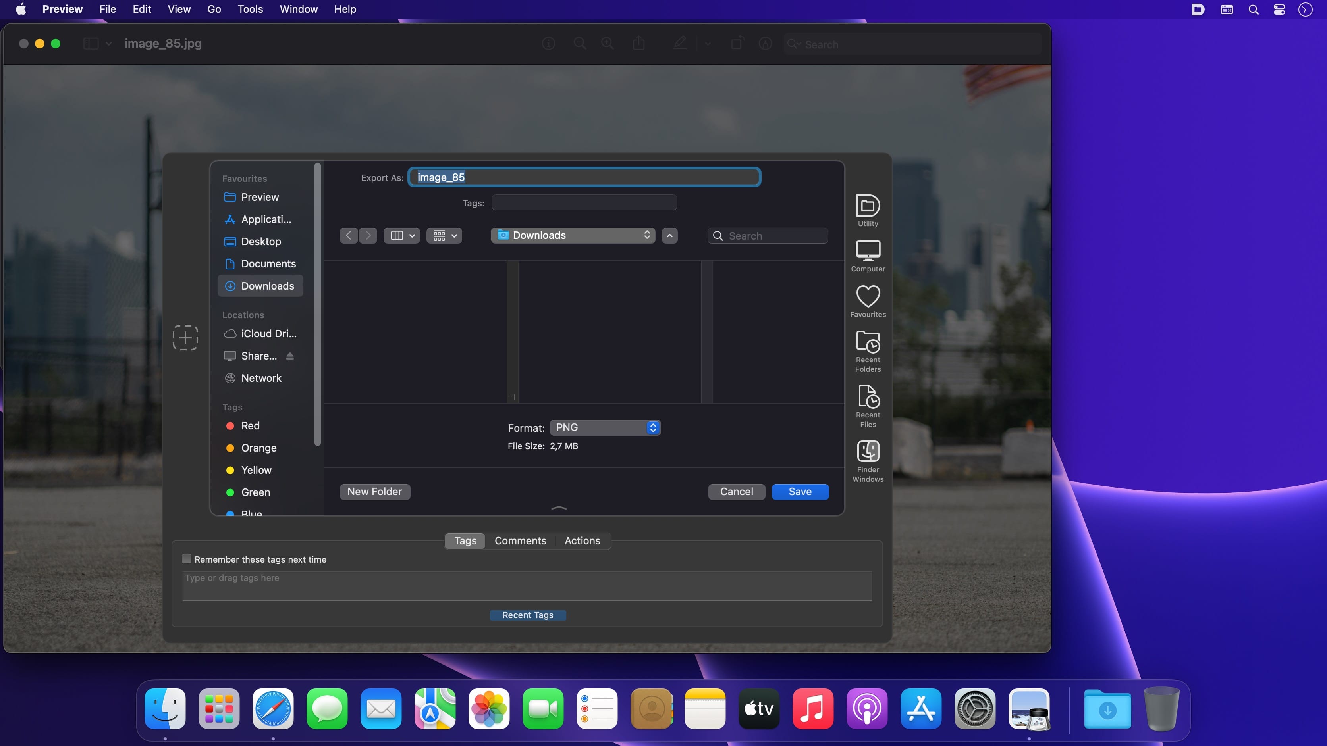This screenshot has height=746, width=1327.
Task: Open the Tools menu
Action: (x=250, y=9)
